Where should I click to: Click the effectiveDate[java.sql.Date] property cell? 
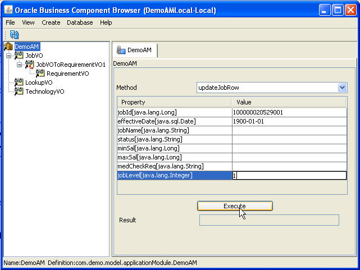tap(175, 121)
